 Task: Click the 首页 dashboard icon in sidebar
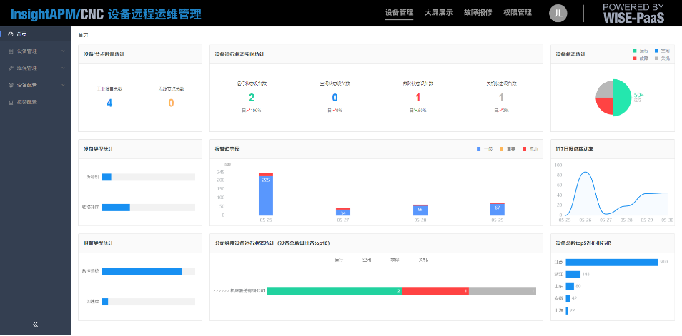point(10,34)
